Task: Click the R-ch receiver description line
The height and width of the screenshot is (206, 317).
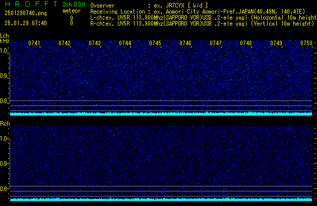Action: (202, 24)
